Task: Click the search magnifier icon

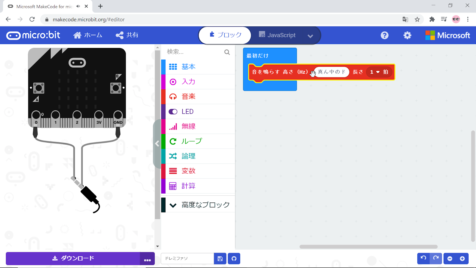Action: [x=227, y=52]
